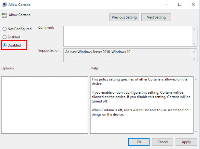Click the empty Options list box
This screenshot has width=200, height=149.
(x=45, y=105)
